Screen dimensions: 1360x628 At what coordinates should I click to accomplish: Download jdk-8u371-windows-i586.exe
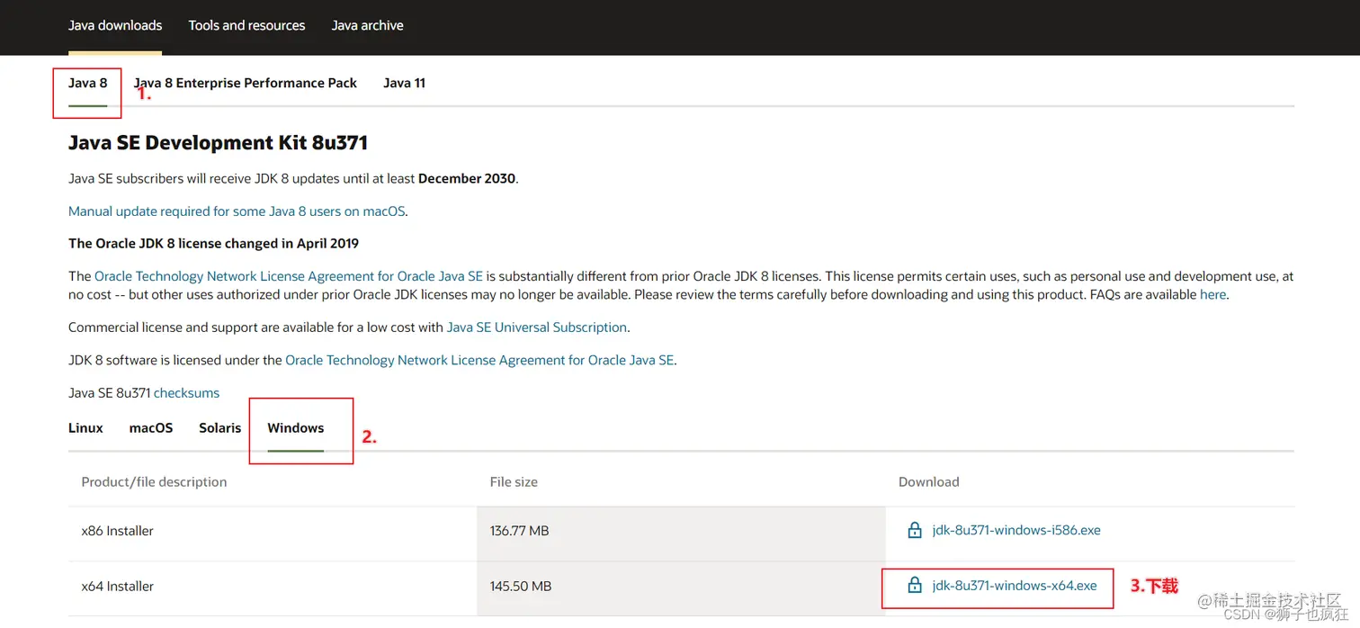coord(1016,530)
